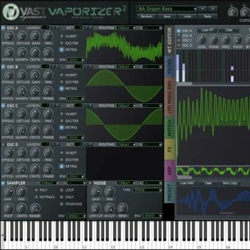Open OSC B ROUTING dropdown
The width and height of the screenshot is (250, 250).
[126, 67]
